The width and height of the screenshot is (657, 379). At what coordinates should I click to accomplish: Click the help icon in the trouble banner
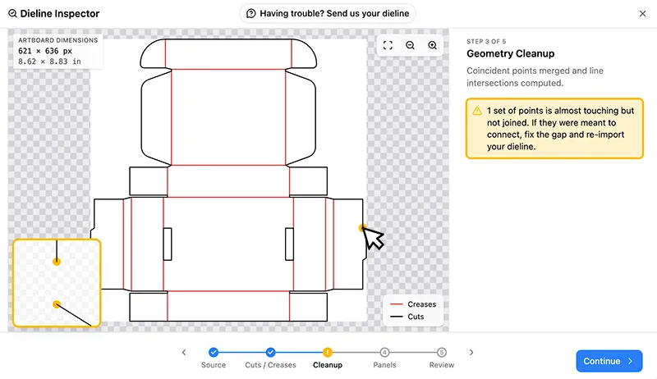[x=250, y=13]
